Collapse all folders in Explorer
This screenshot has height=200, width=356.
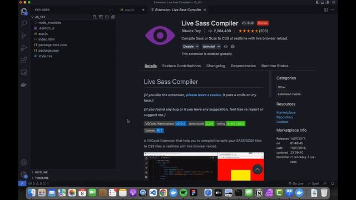pos(113,17)
